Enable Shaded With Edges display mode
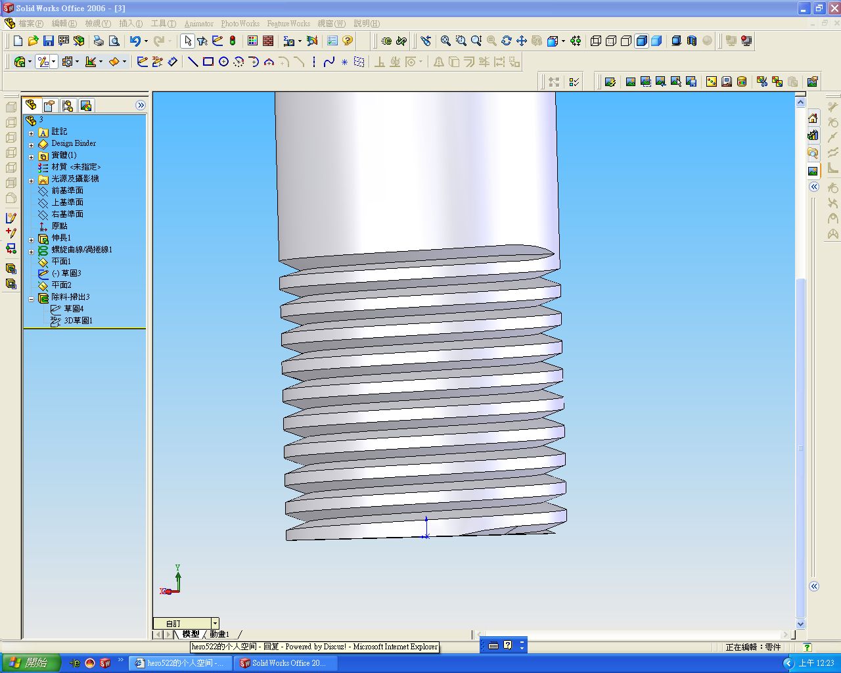The width and height of the screenshot is (841, 673). (x=641, y=41)
